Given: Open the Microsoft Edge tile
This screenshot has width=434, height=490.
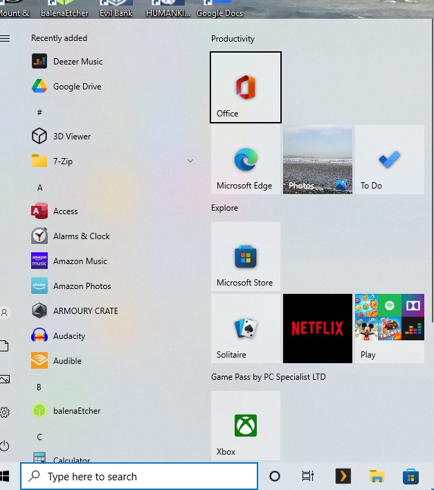Looking at the screenshot, I should [246, 159].
